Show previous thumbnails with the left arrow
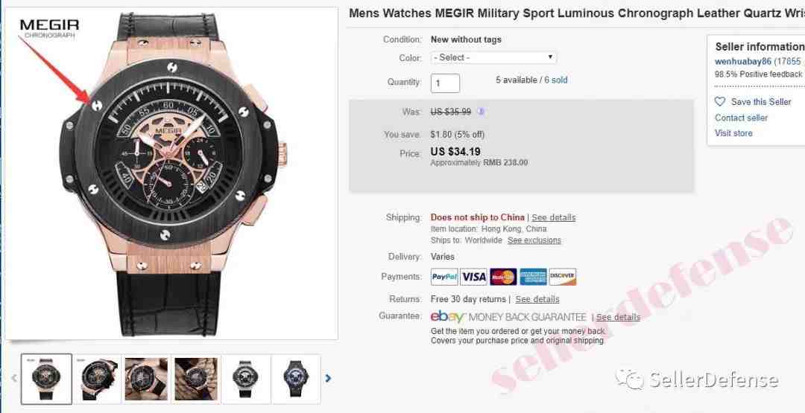The image size is (805, 413). click(14, 379)
